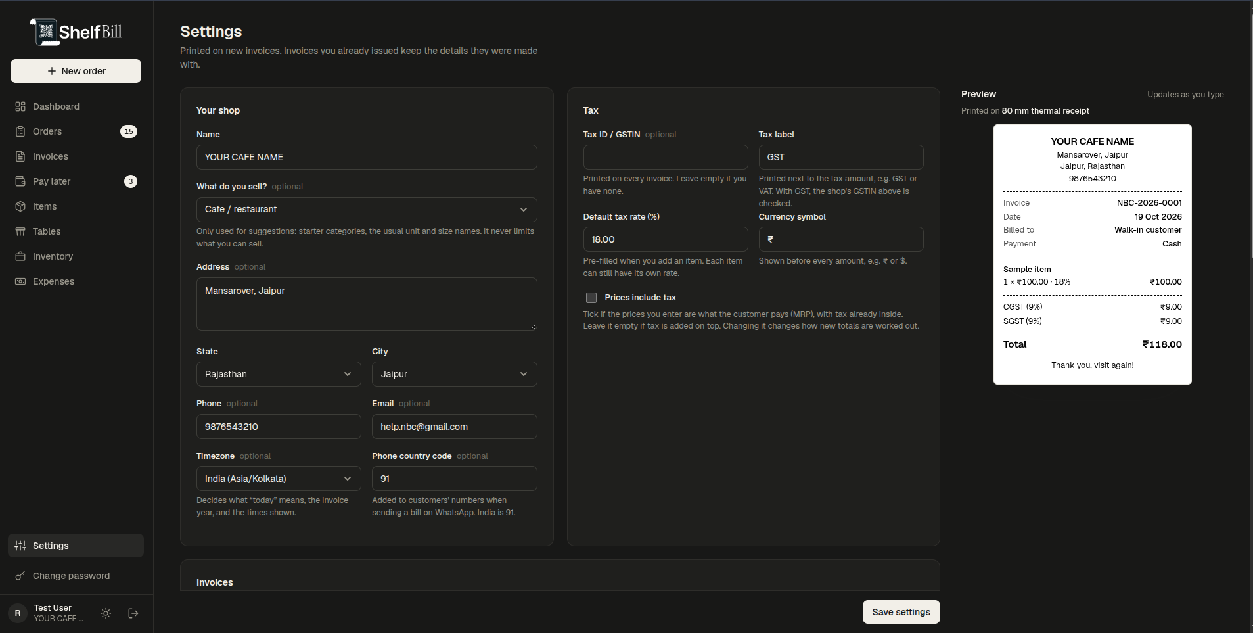Click the New order button
The width and height of the screenshot is (1253, 633).
pos(76,71)
